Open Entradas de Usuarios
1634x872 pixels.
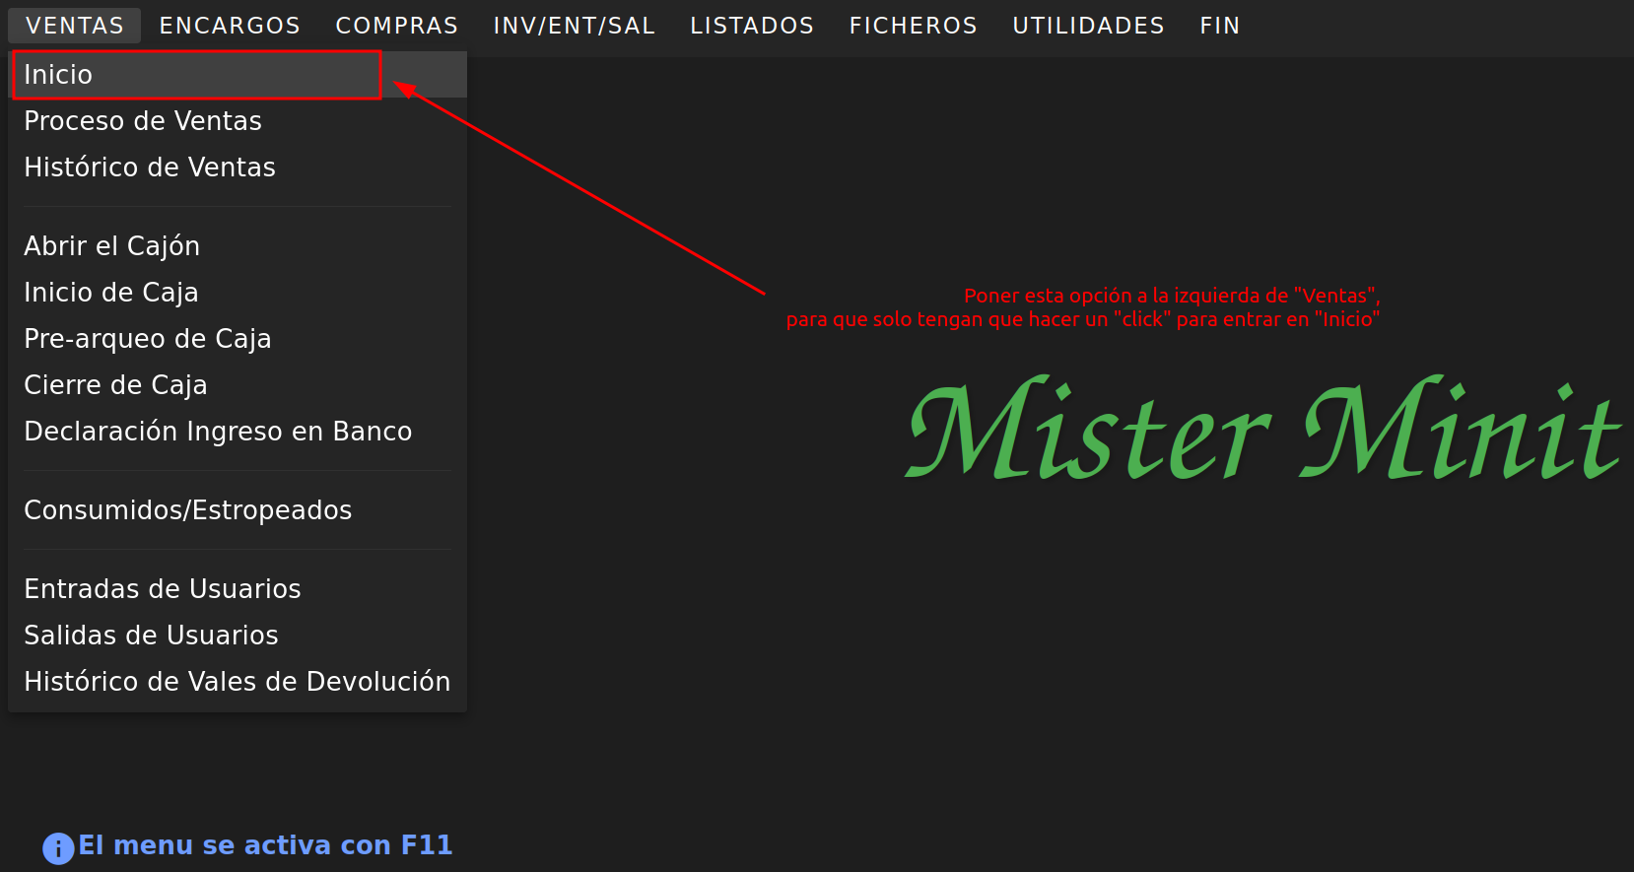238,589
